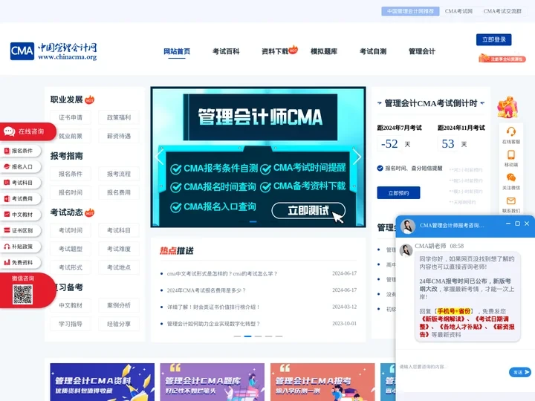This screenshot has height=401, width=535.
Task: Select 网站首页 navigation tab
Action: (x=177, y=51)
